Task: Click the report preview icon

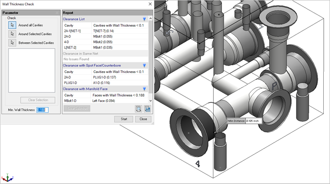Action: 138,108
